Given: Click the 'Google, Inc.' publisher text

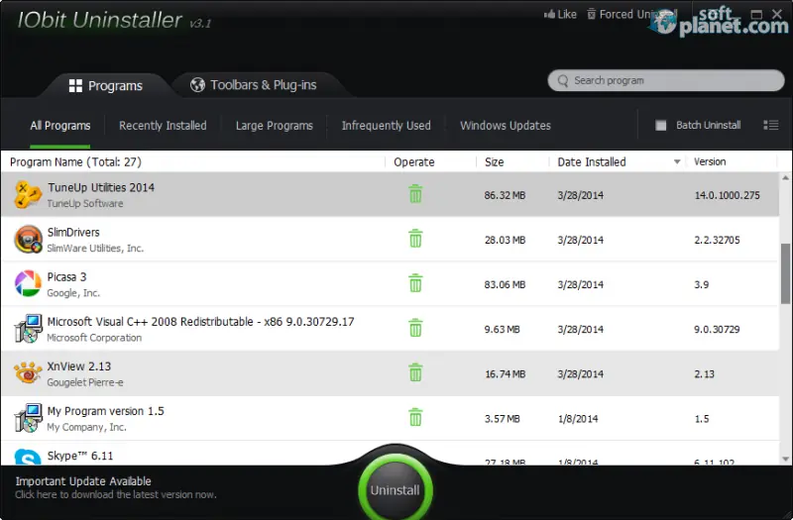Looking at the screenshot, I should 73,293.
